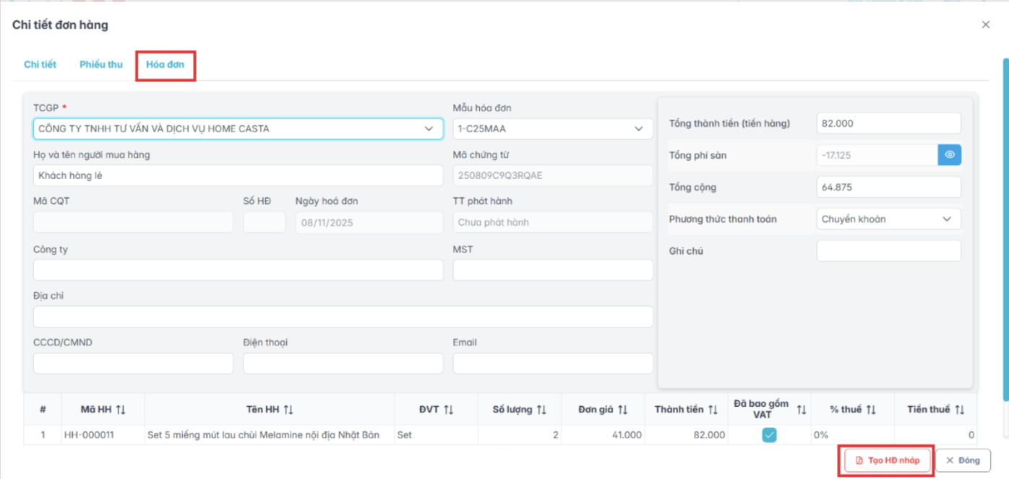Sort by Đơn giá column arrows

tap(622, 410)
